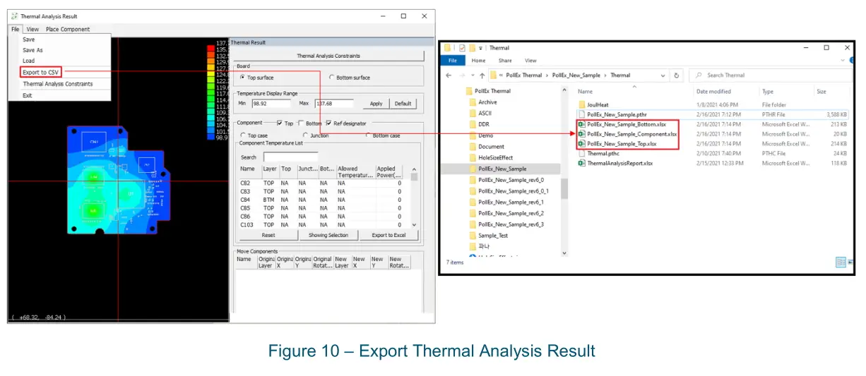Click the file icon of Thermal.pthc
This screenshot has width=866, height=376.
pyautogui.click(x=582, y=153)
